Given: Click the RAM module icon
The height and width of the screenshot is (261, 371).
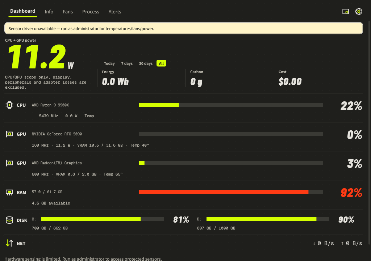Looking at the screenshot, I should click(9, 193).
